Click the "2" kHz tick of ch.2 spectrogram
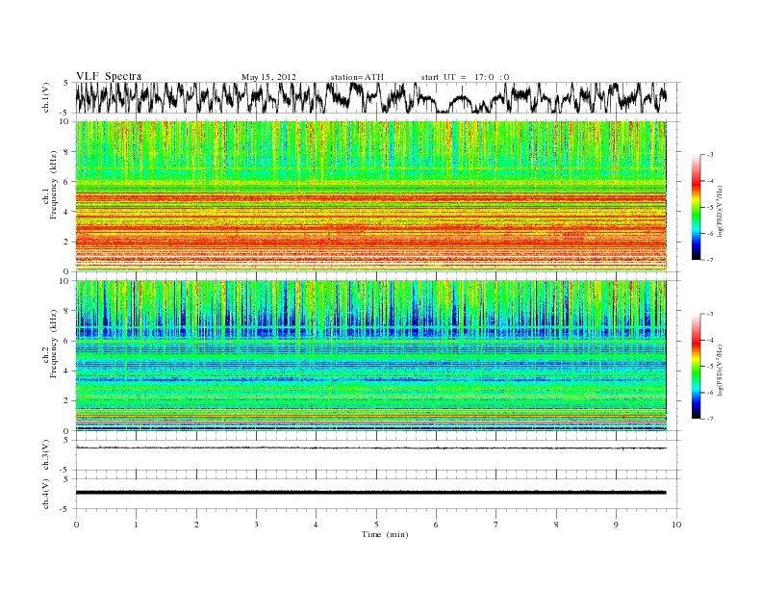This screenshot has height=589, width=762. point(67,401)
